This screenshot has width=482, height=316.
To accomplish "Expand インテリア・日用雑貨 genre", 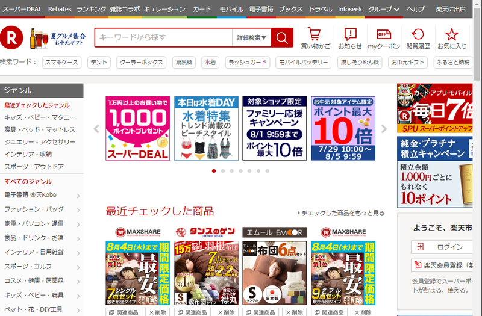I will point(42,252).
